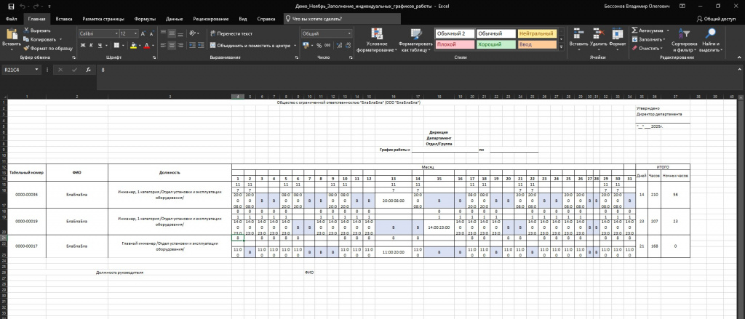Center text horizontally in cell
This screenshot has height=319, width=745.
pyautogui.click(x=172, y=46)
